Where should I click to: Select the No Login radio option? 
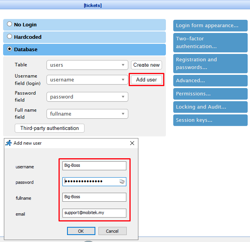tap(10, 24)
